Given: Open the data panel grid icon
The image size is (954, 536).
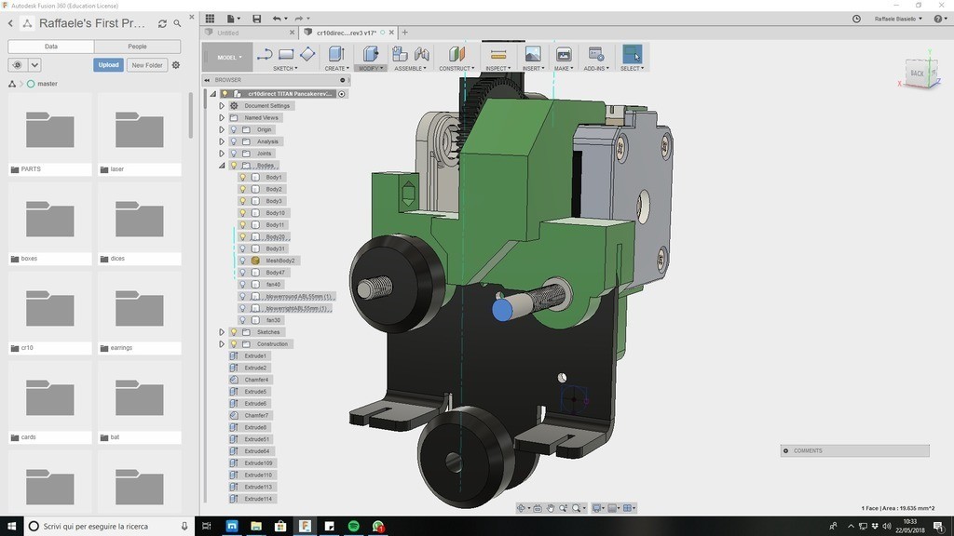Looking at the screenshot, I should 210,19.
